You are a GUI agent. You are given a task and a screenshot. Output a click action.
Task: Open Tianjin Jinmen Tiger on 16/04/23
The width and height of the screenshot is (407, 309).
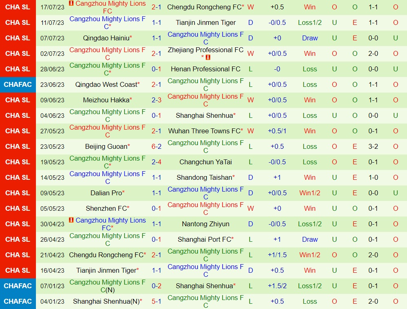click(106, 270)
